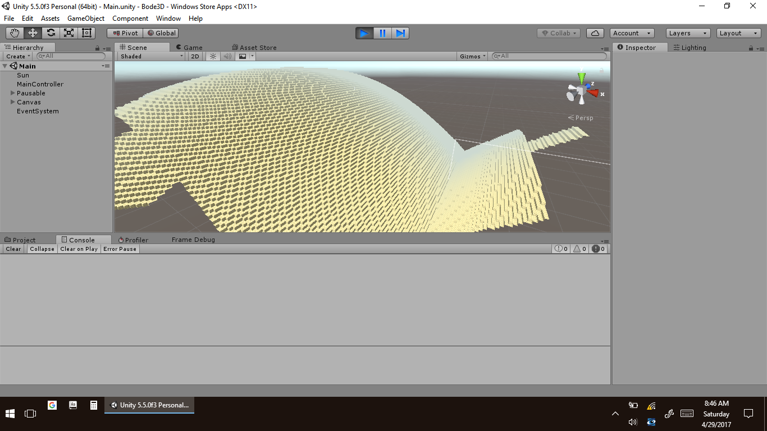The width and height of the screenshot is (767, 431).
Task: Click the Step frame button
Action: pyautogui.click(x=400, y=33)
